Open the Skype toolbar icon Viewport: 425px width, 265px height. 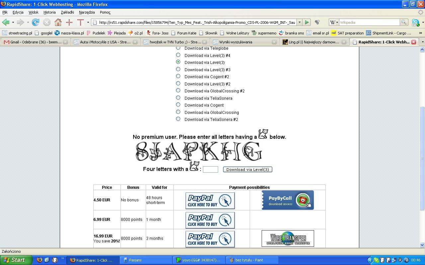point(416,22)
